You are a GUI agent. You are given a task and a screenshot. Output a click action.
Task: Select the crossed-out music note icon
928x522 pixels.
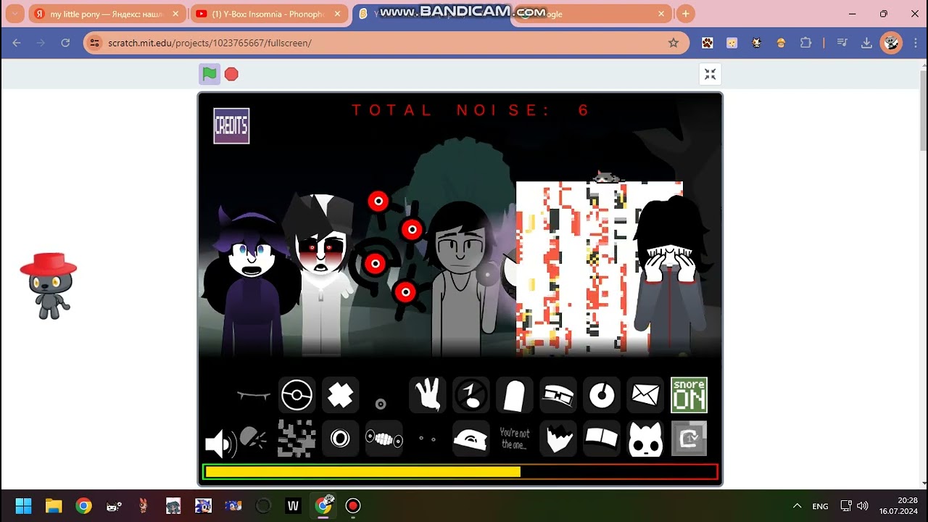tap(471, 396)
